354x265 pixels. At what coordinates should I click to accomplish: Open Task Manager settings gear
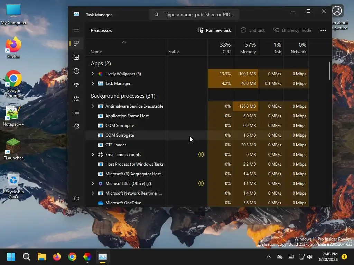coord(76,198)
